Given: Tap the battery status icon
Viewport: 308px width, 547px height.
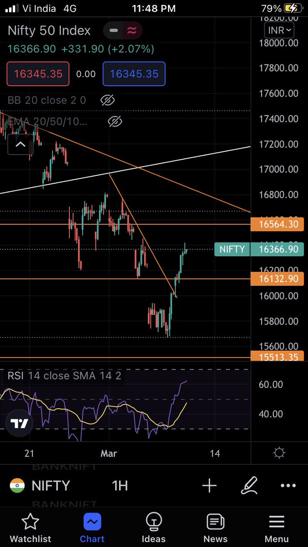Looking at the screenshot, I should pyautogui.click(x=292, y=8).
